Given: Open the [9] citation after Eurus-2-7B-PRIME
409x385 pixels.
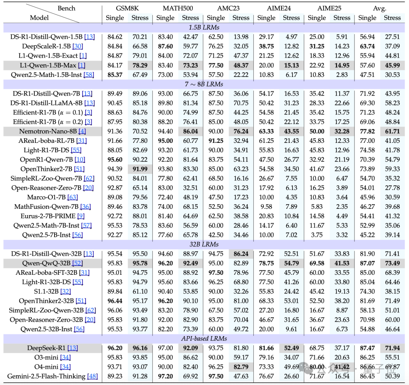Looking at the screenshot, I should (81, 216).
